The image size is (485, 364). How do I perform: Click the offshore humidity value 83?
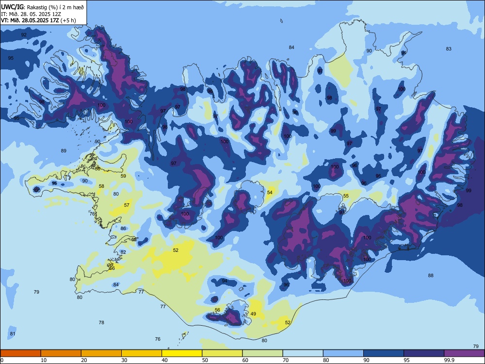(x=449, y=49)
